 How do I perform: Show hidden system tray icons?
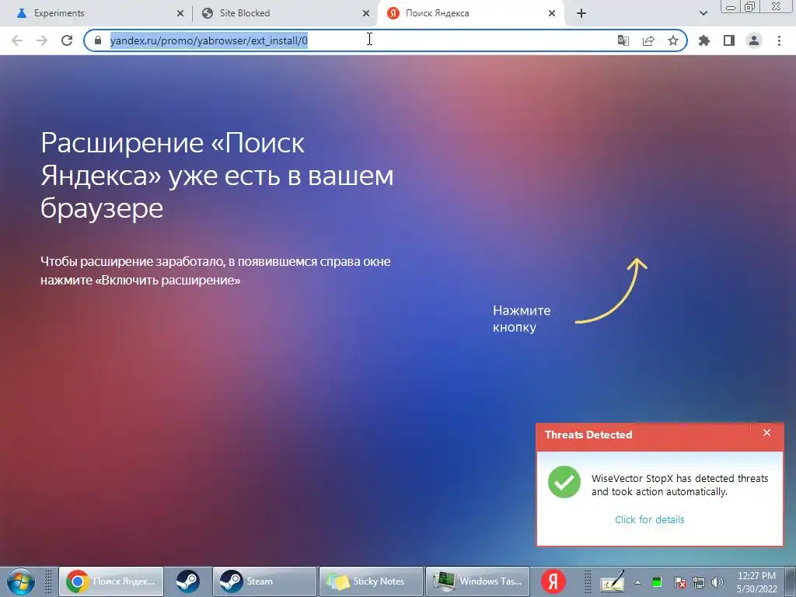pos(637,582)
